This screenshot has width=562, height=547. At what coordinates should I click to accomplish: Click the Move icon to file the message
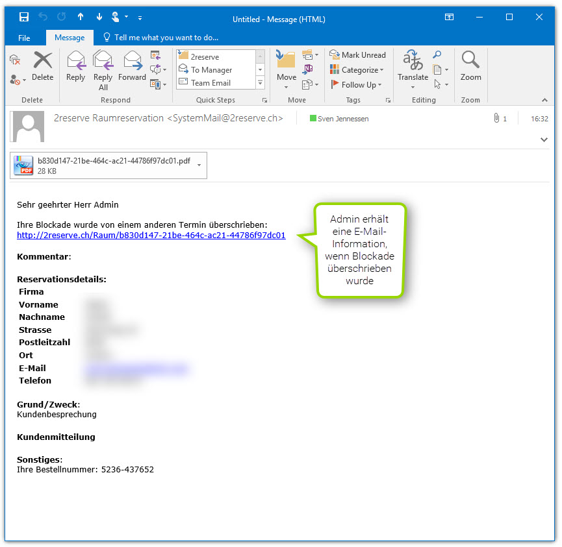click(286, 62)
